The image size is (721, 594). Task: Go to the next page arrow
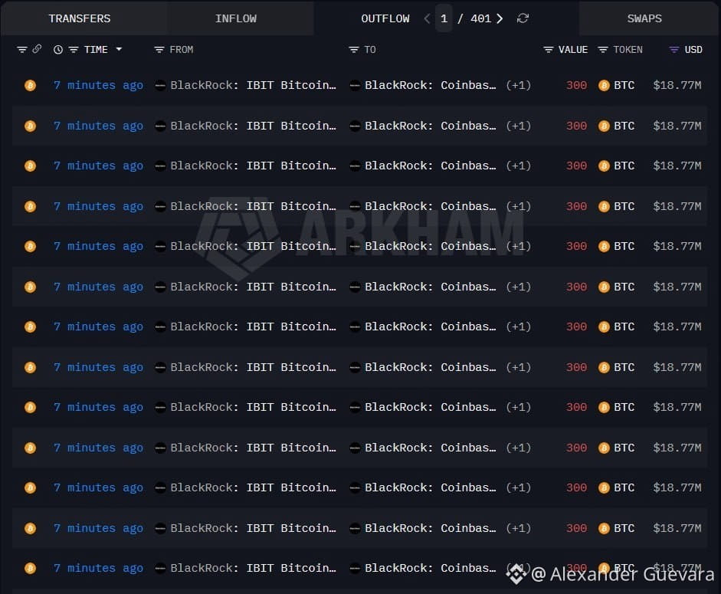pos(500,18)
